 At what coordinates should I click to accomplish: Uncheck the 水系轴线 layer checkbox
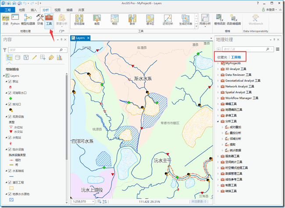10,171
